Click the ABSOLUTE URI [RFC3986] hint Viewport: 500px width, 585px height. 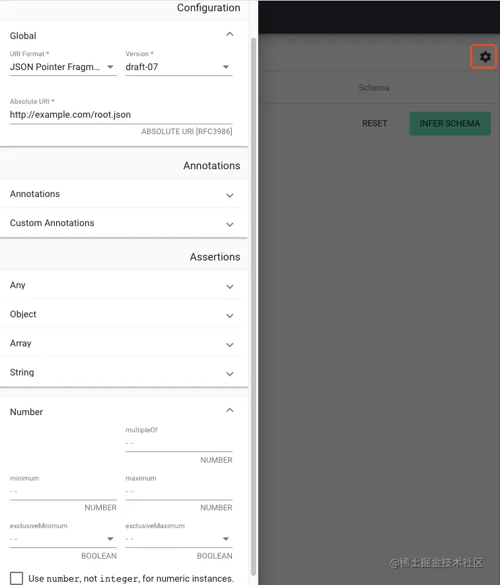click(186, 132)
